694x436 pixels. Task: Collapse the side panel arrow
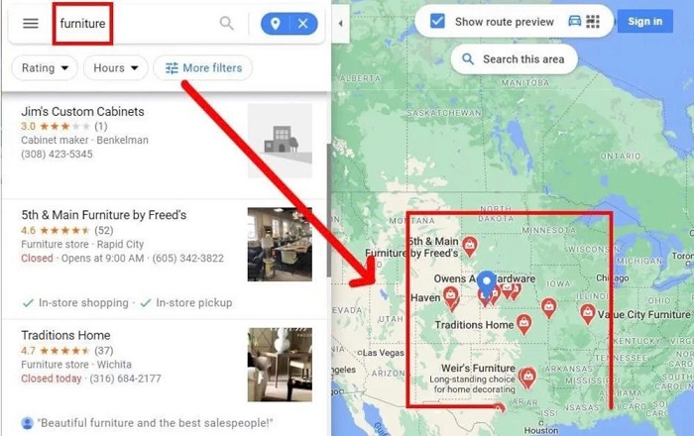[340, 24]
